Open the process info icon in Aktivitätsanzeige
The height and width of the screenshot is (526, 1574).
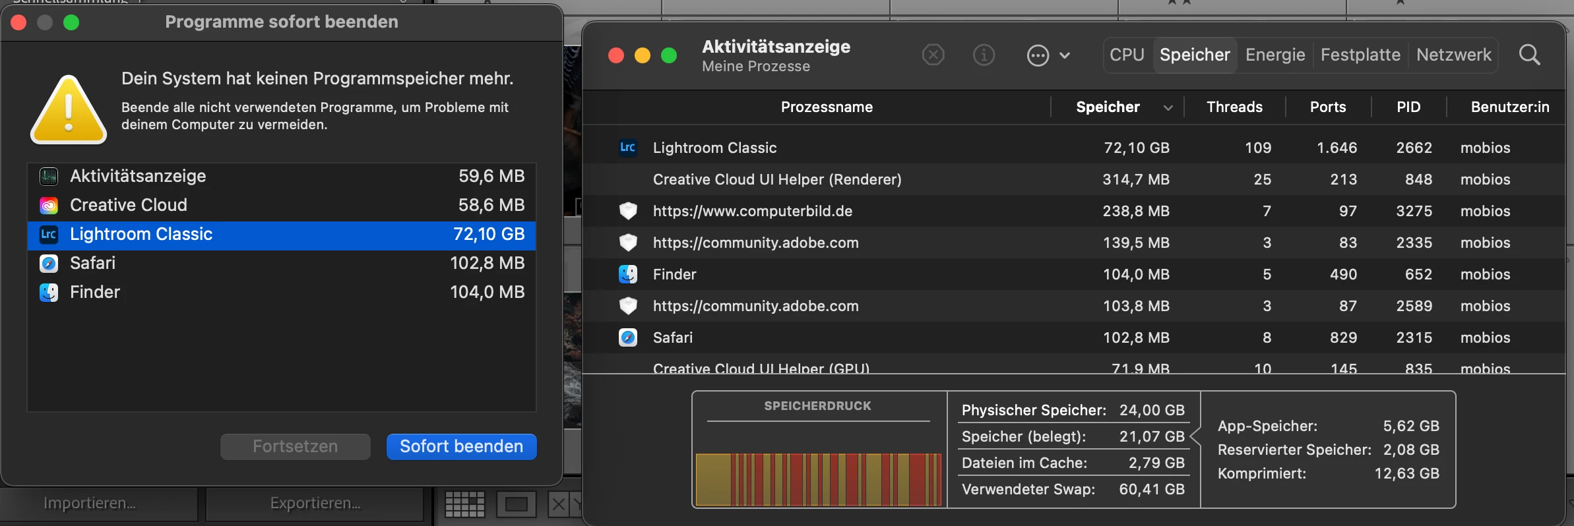coord(984,55)
